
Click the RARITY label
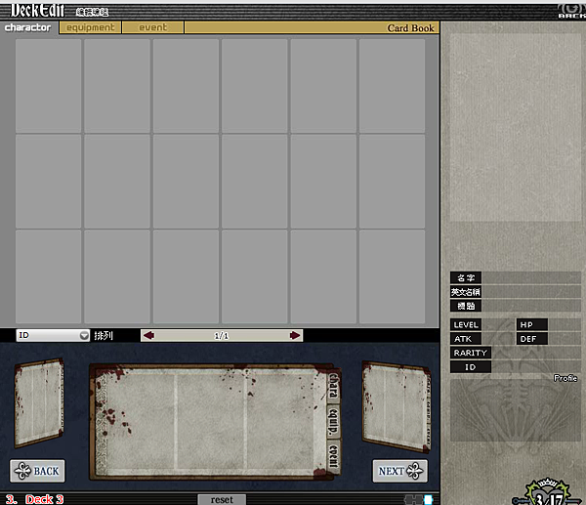(471, 353)
